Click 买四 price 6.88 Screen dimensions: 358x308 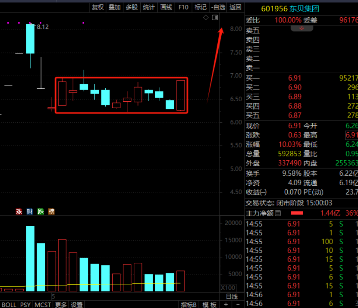(x=295, y=106)
